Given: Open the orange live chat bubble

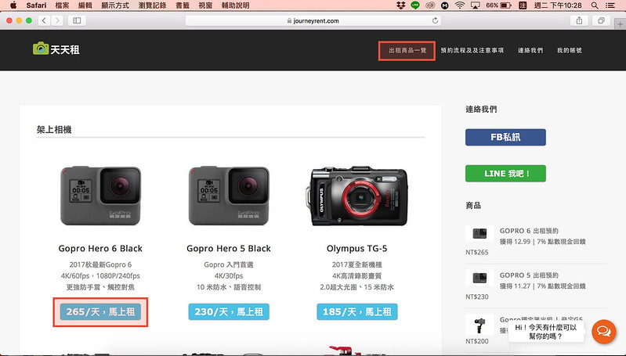Looking at the screenshot, I should [603, 331].
